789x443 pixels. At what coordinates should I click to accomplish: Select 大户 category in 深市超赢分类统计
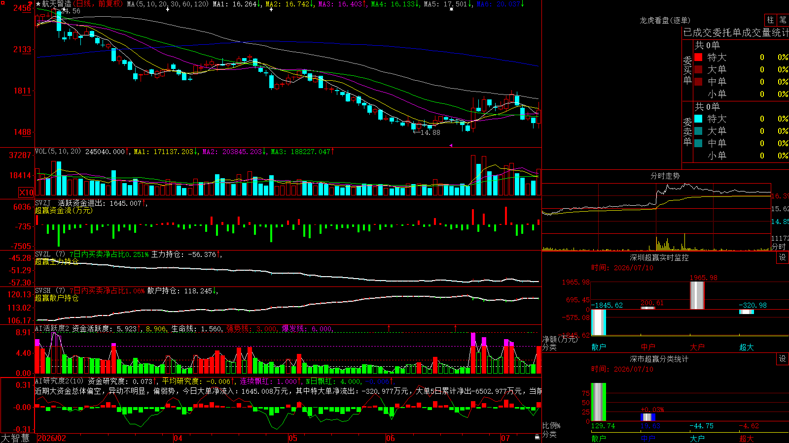697,439
